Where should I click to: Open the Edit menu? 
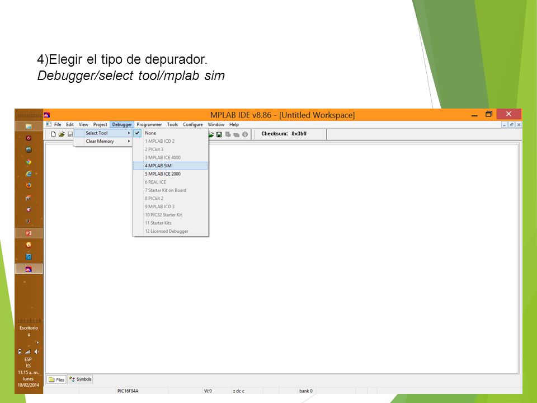pyautogui.click(x=70, y=124)
